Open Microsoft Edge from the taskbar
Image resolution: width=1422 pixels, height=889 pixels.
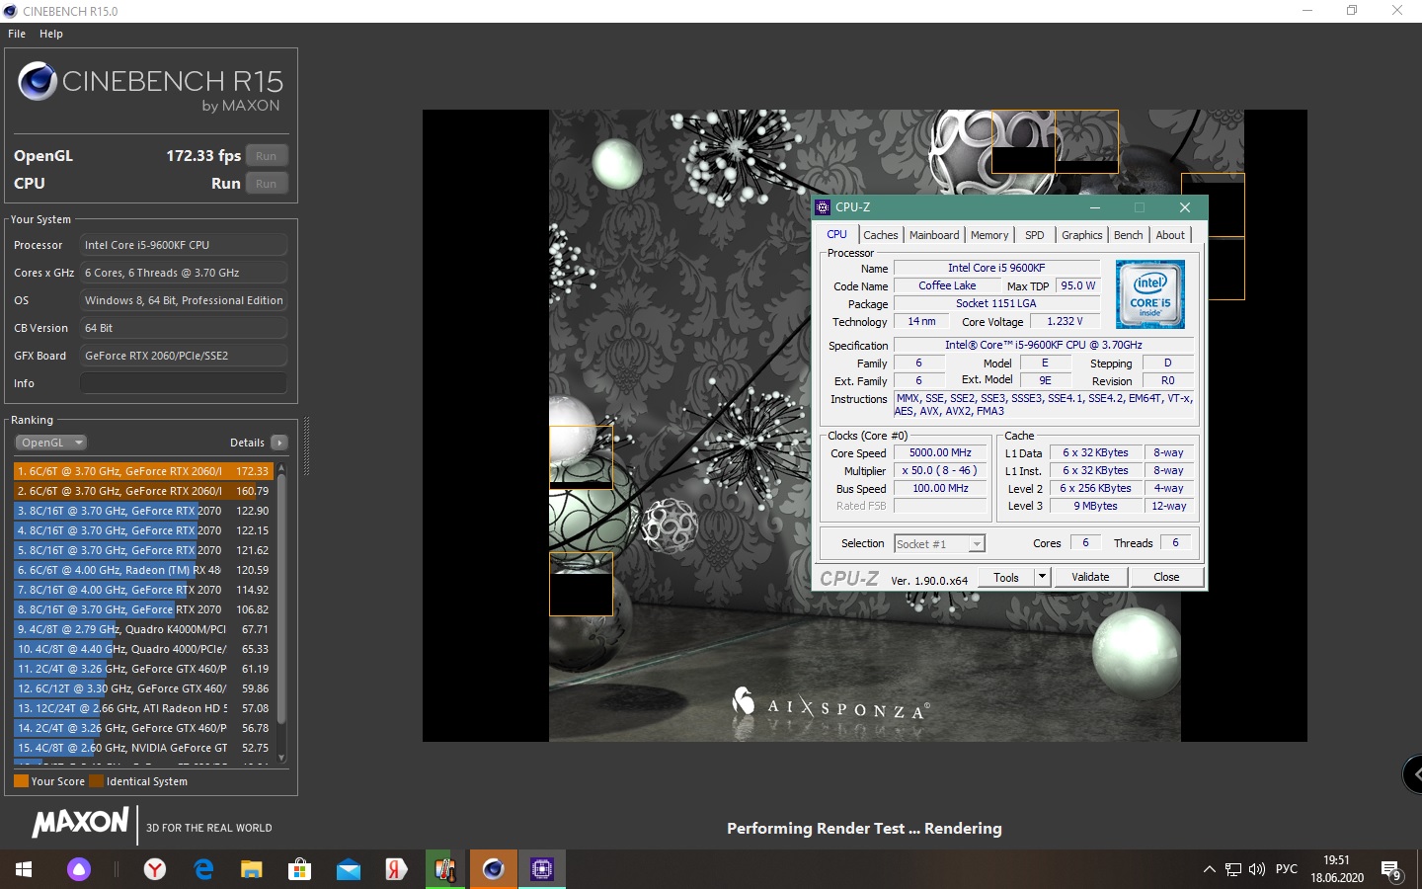(x=203, y=869)
